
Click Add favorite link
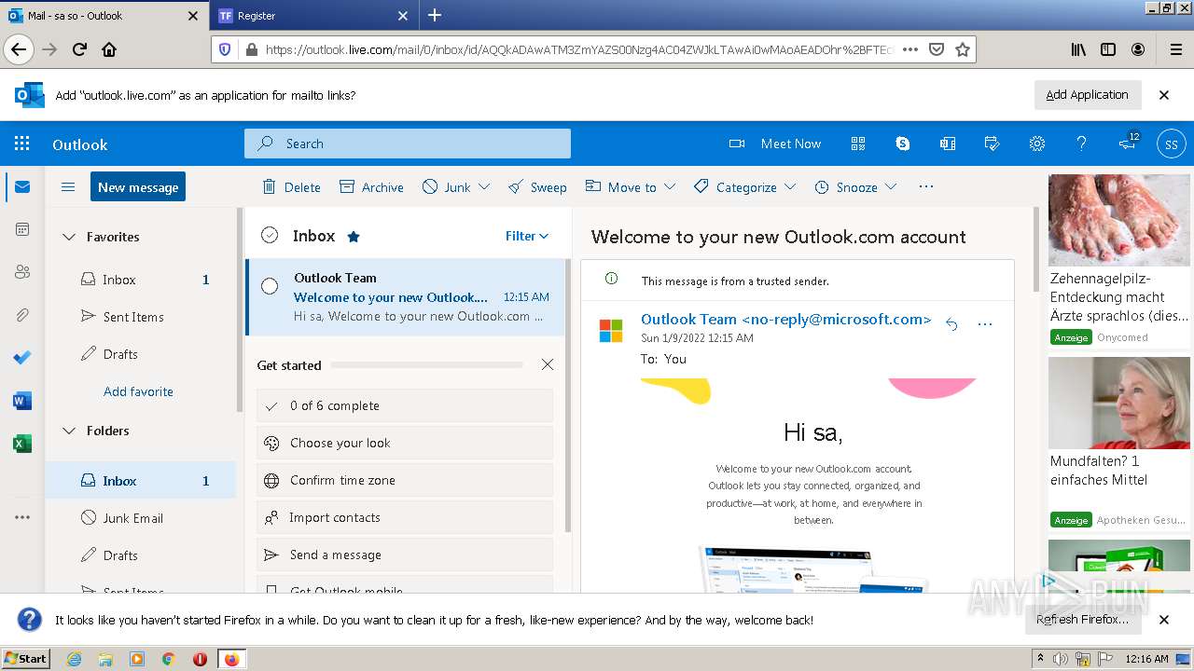(x=138, y=391)
